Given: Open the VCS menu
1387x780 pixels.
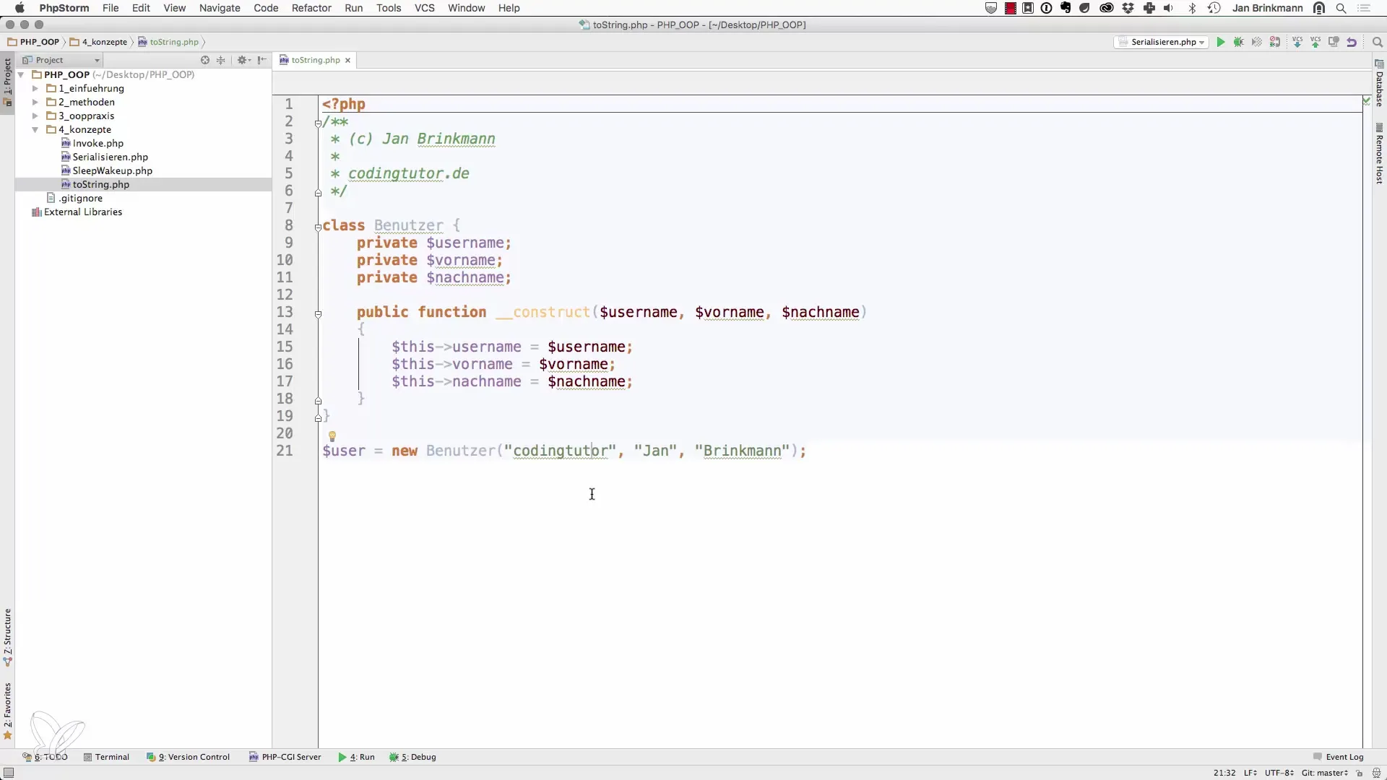Looking at the screenshot, I should [x=425, y=8].
